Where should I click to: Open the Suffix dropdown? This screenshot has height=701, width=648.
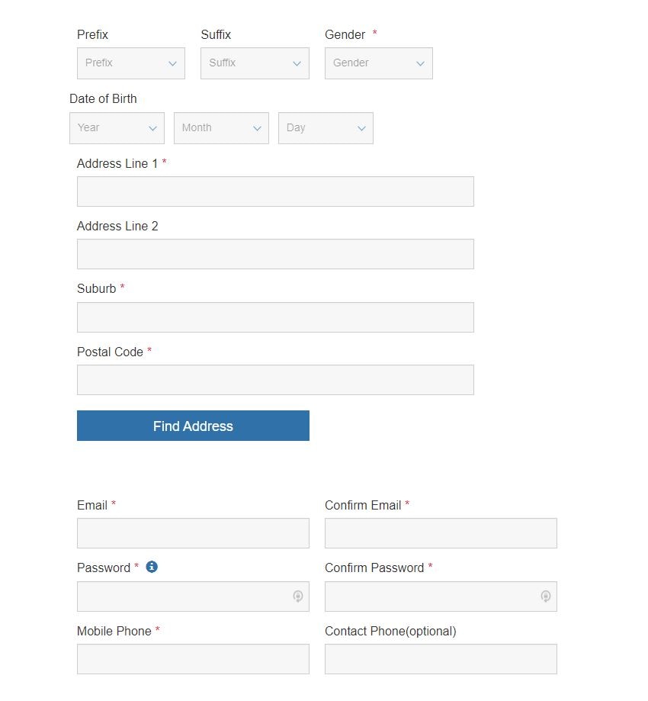(255, 63)
